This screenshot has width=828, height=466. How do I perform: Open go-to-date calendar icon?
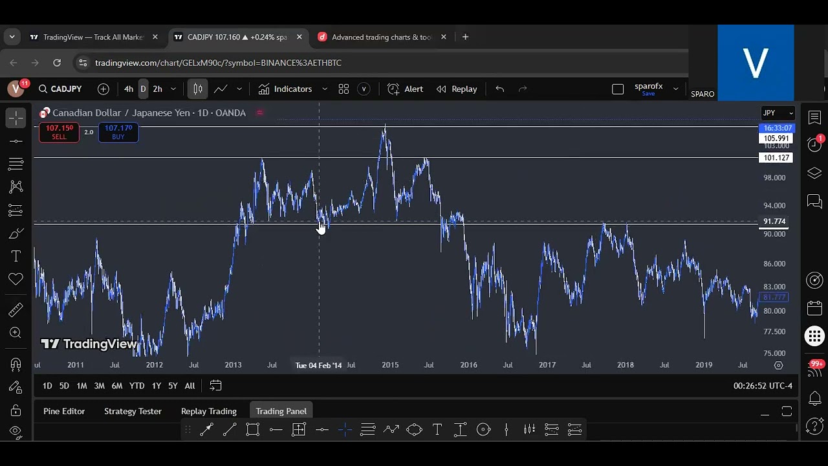[215, 386]
